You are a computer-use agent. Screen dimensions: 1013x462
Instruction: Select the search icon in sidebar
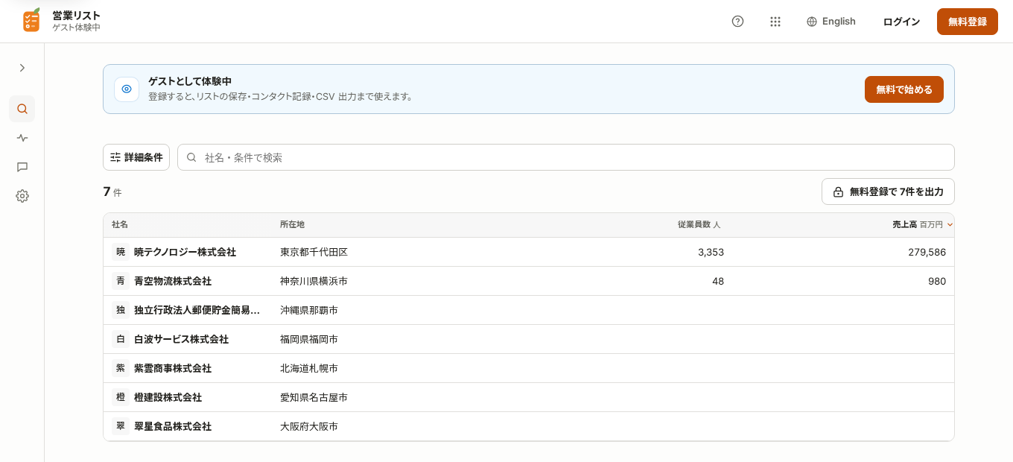(x=22, y=109)
